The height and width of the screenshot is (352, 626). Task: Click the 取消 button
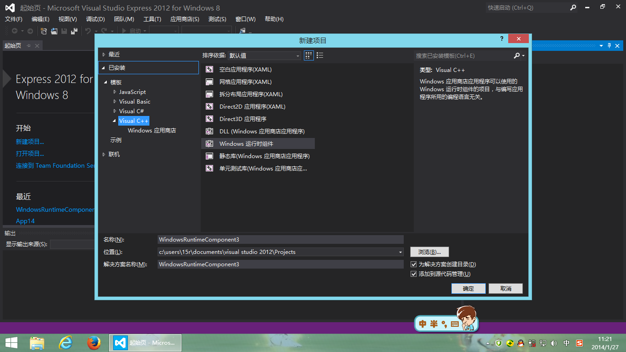tap(505, 288)
